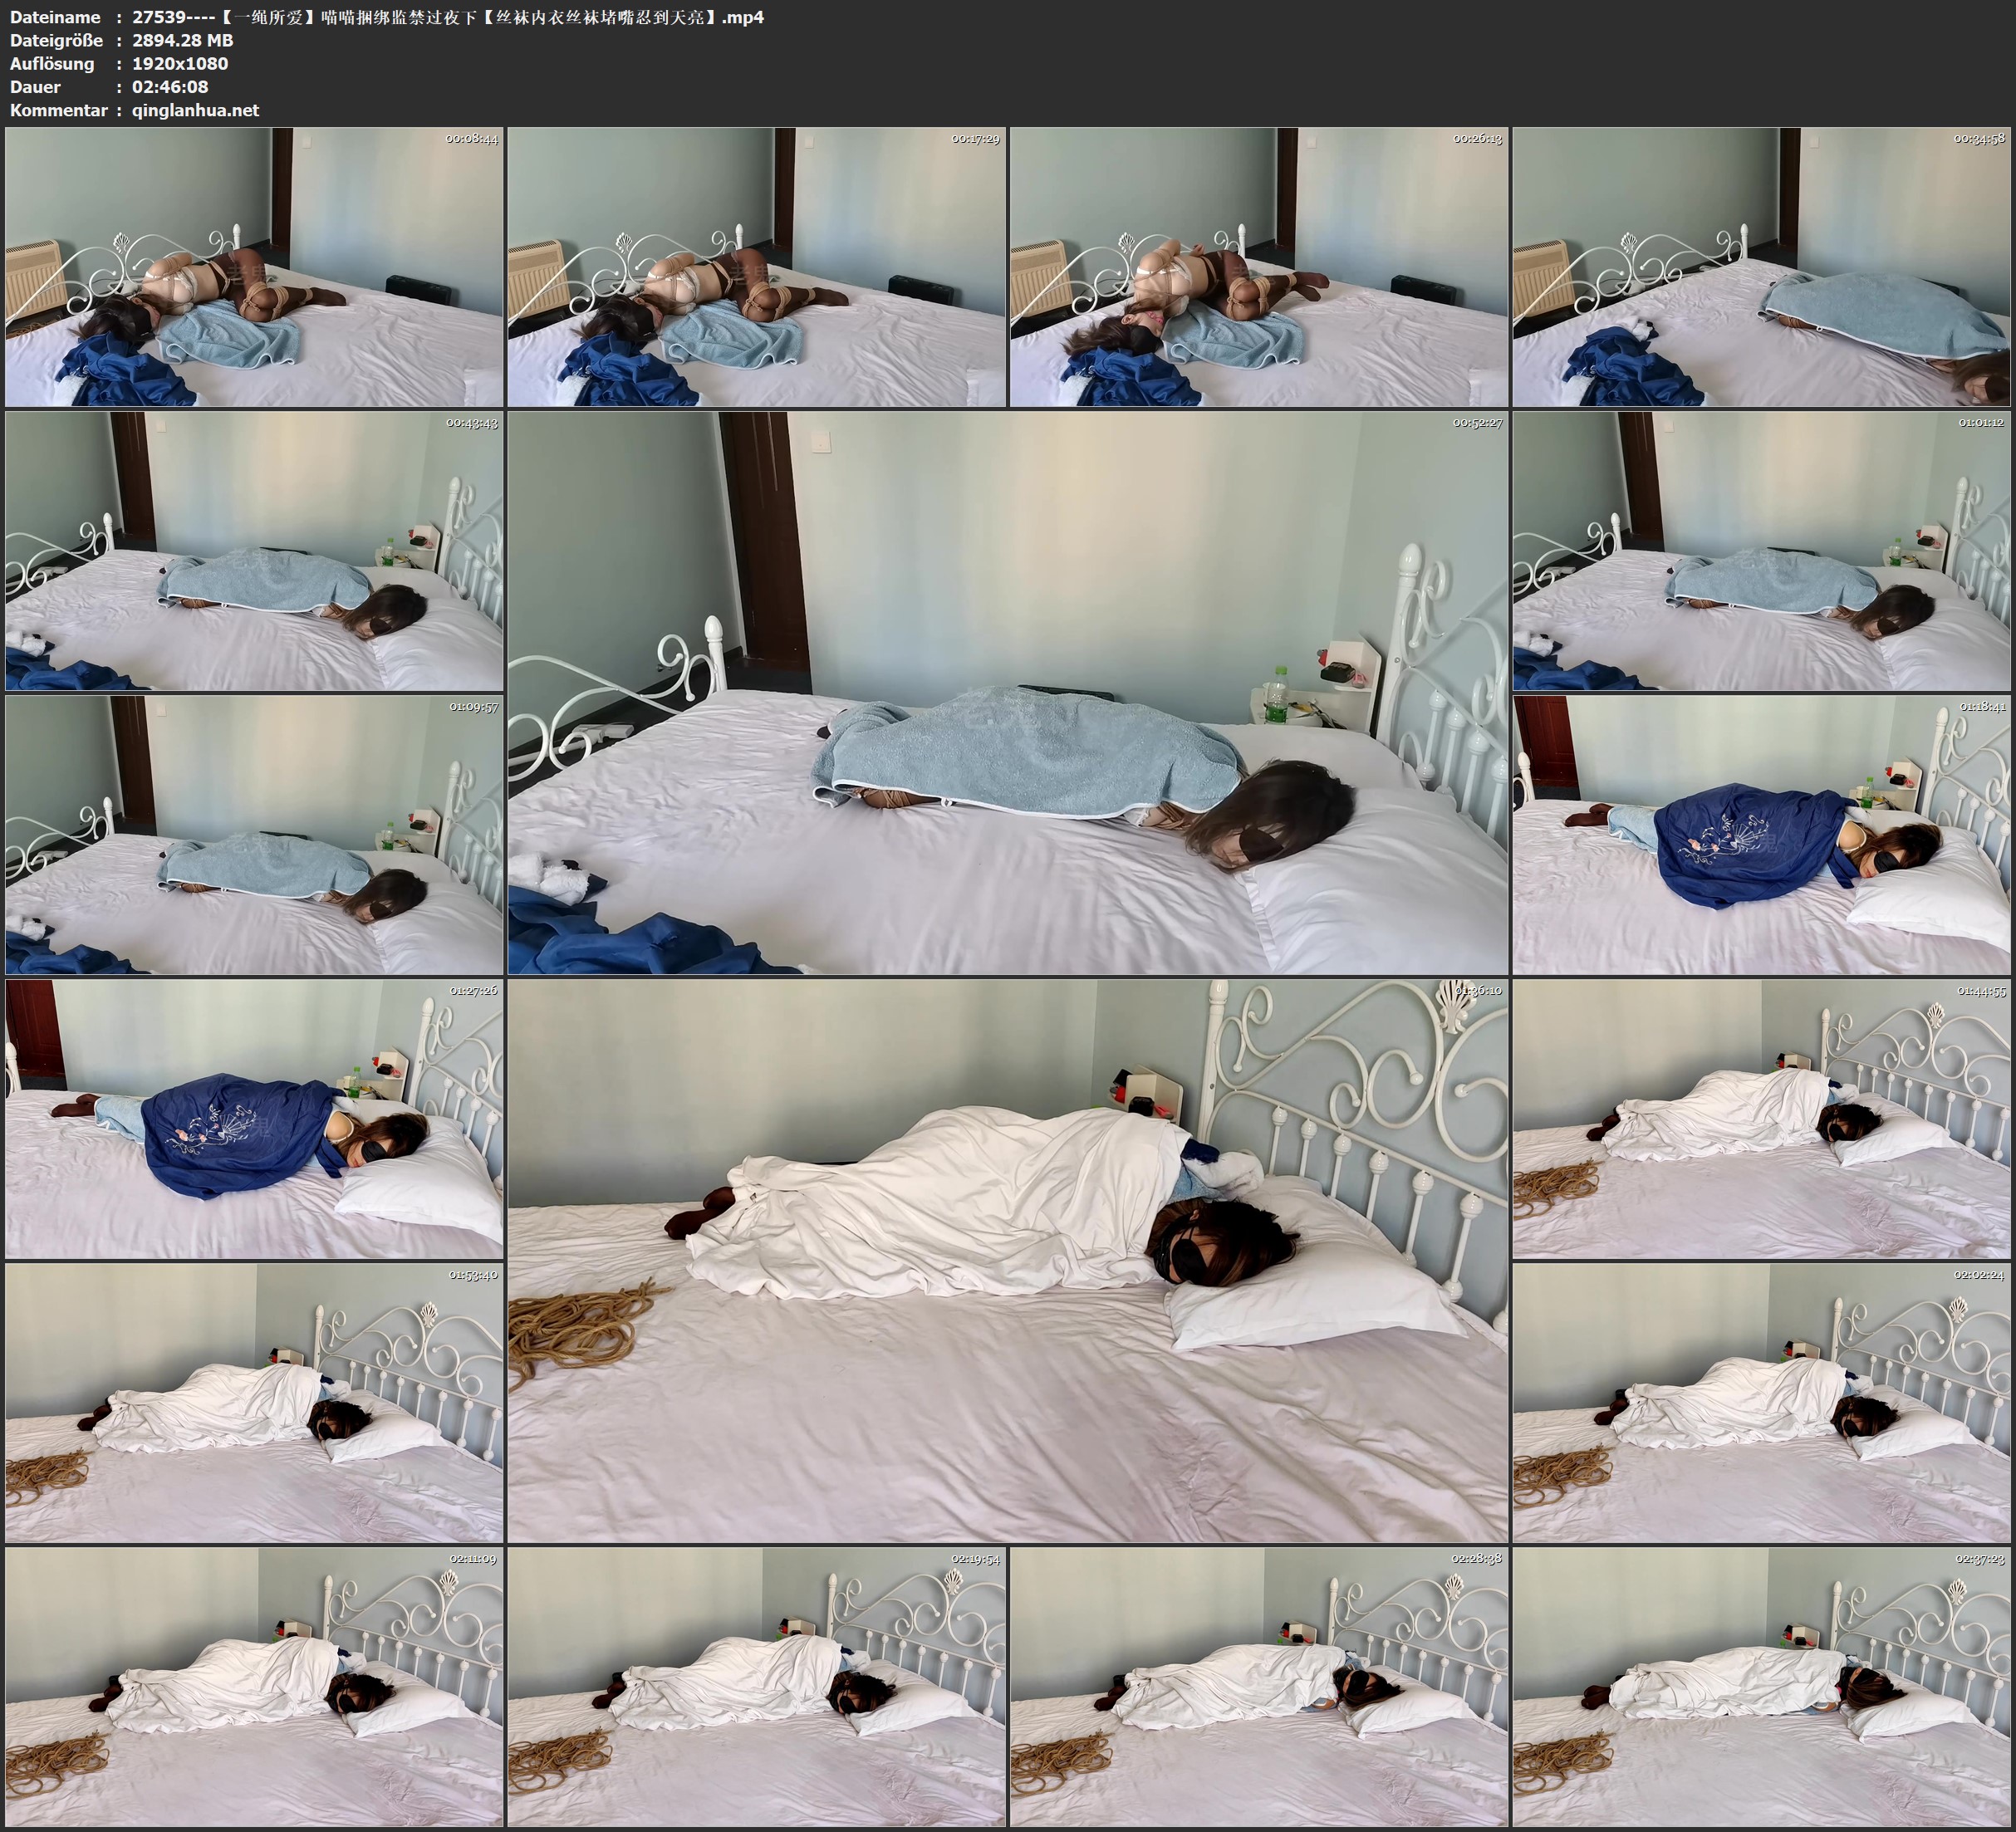The width and height of the screenshot is (2016, 1832).
Task: Click the frame timestamped 01:01:12
Action: [1761, 551]
